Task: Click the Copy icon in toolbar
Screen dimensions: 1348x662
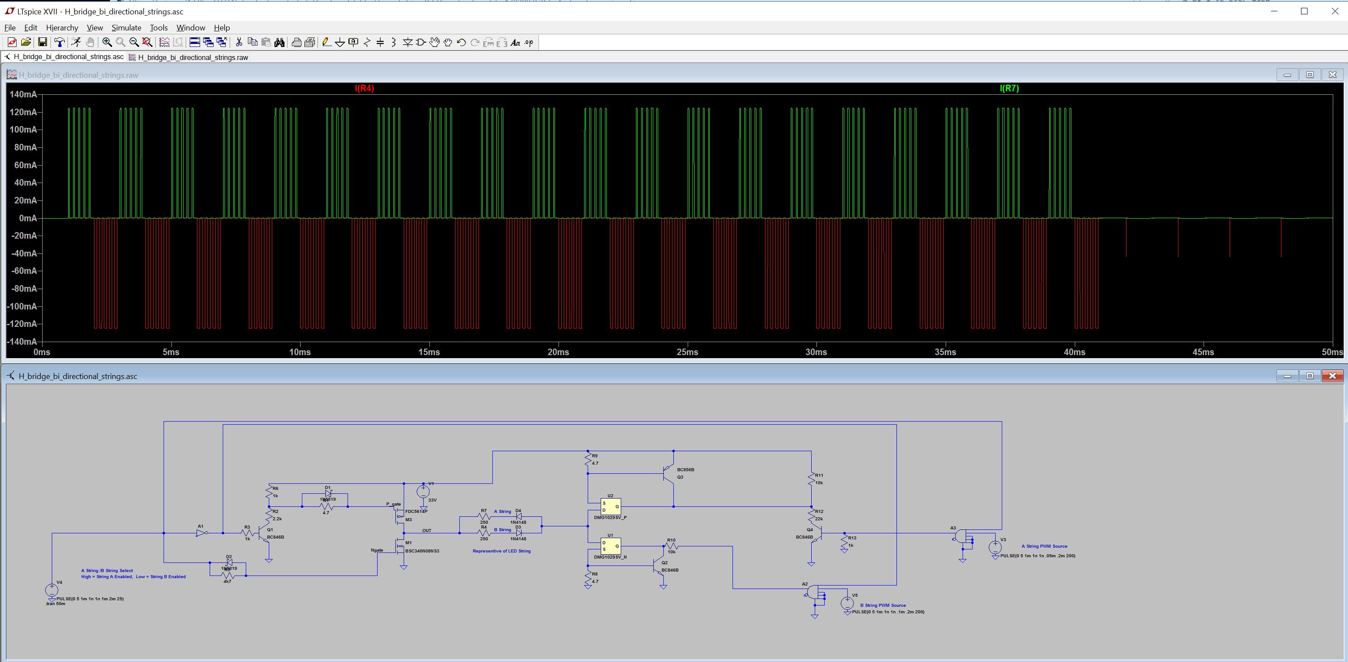Action: (x=252, y=42)
